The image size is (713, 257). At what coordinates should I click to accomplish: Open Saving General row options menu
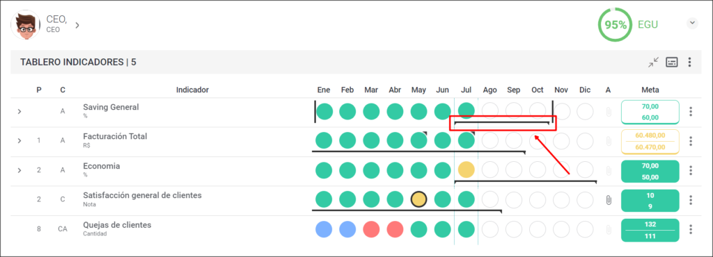(691, 112)
